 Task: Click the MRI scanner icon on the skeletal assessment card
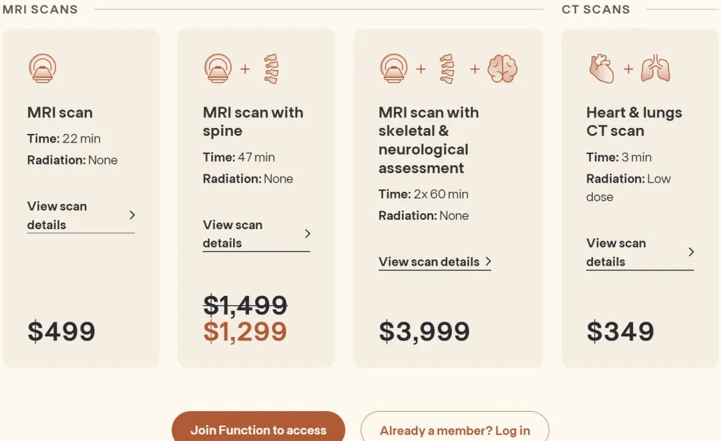pos(394,69)
